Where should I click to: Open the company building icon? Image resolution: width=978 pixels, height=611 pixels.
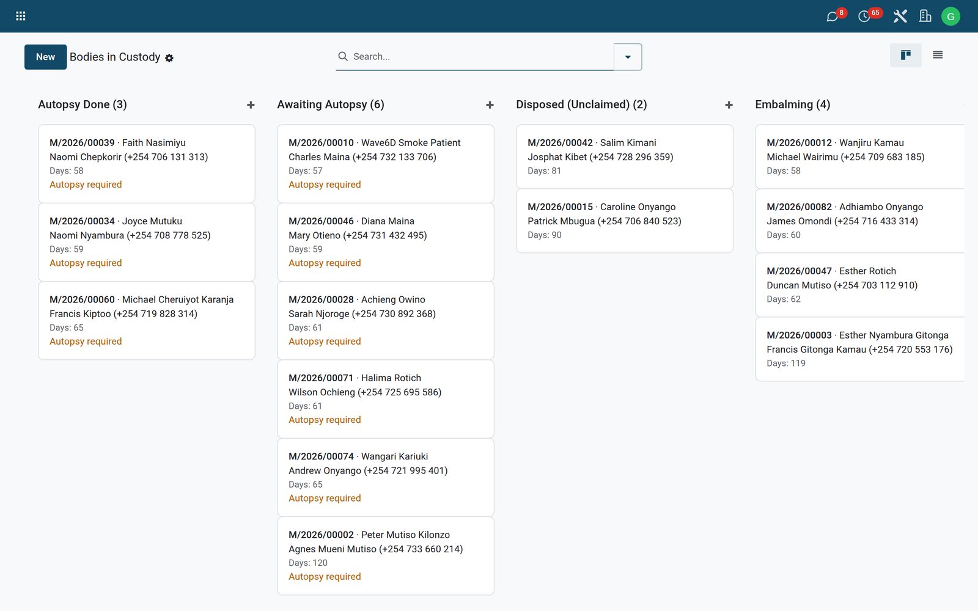tap(925, 16)
